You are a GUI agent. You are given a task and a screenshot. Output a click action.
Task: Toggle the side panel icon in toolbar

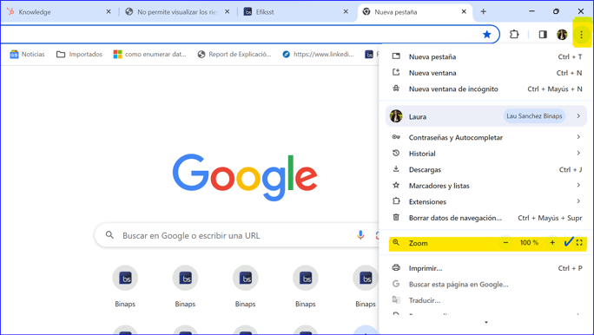click(x=543, y=35)
